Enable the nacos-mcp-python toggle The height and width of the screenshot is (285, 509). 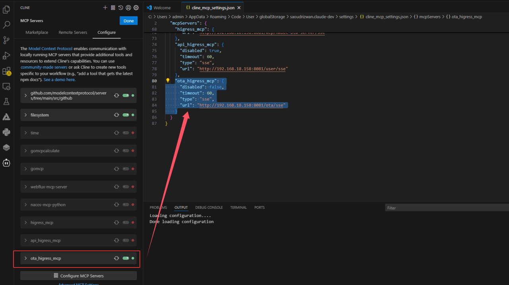coord(126,205)
